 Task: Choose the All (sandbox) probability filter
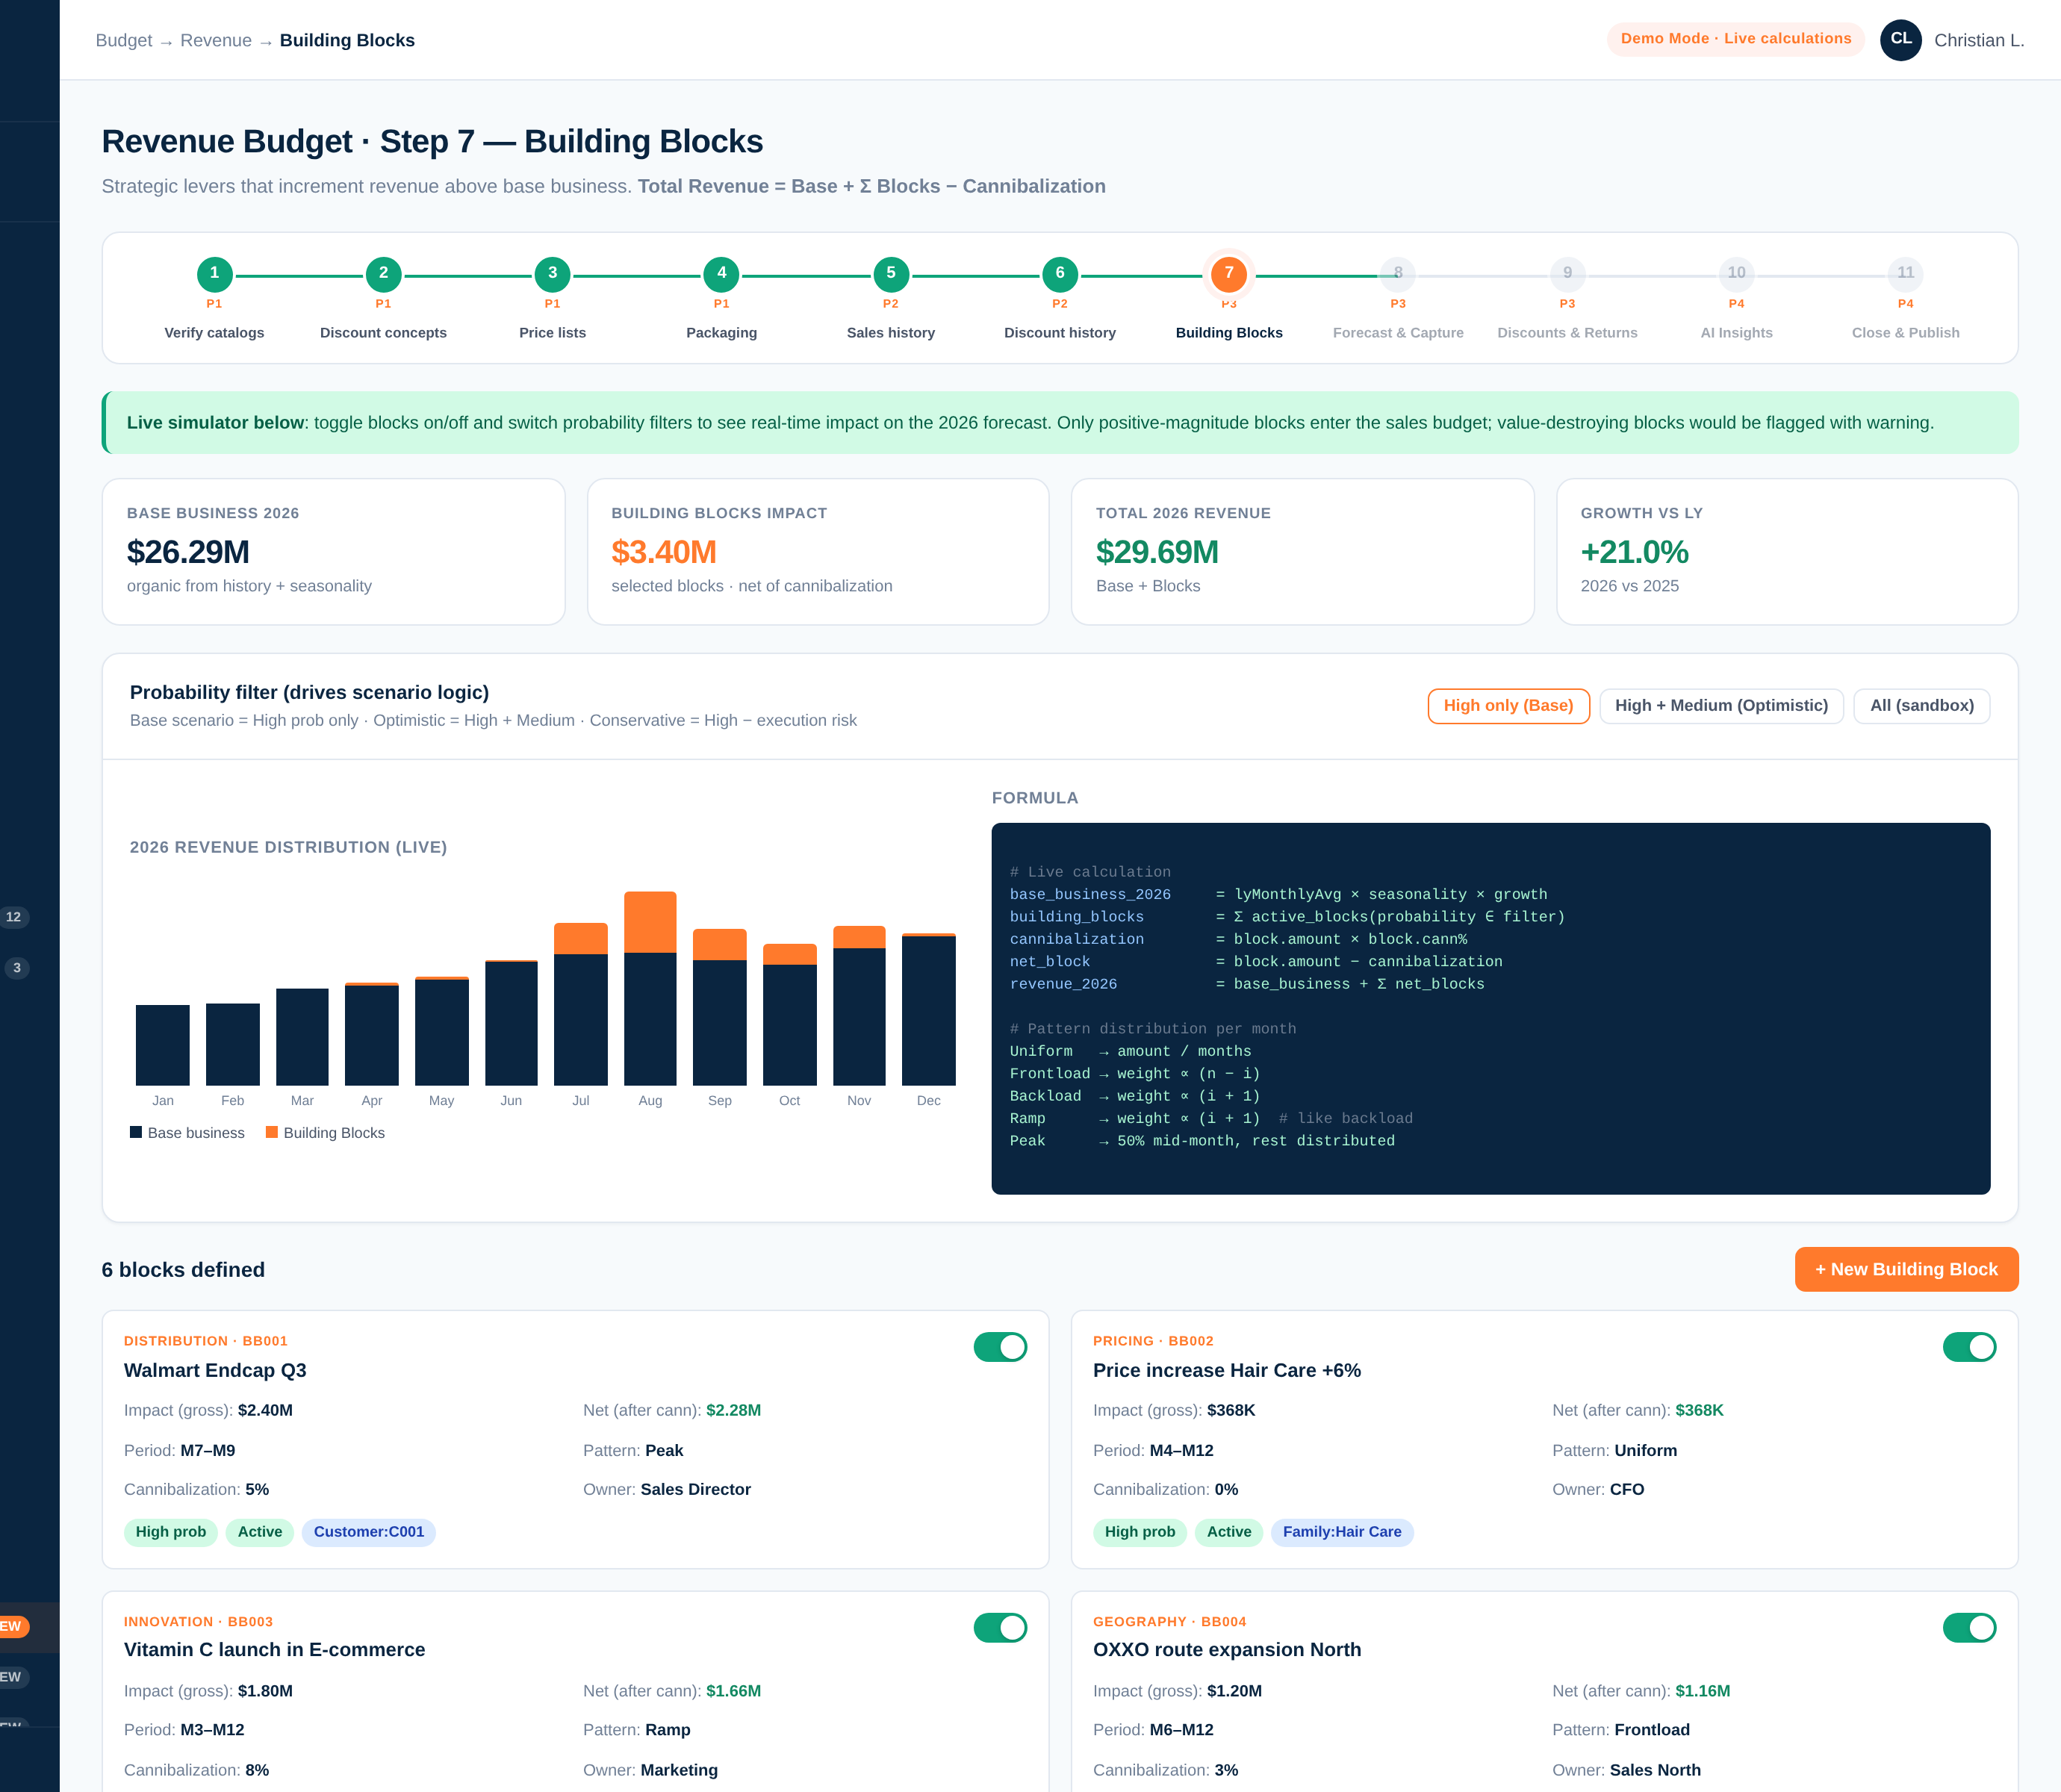(1921, 706)
